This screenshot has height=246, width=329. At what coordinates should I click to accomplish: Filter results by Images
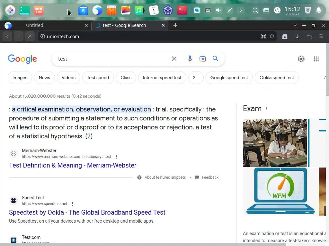coord(20,78)
